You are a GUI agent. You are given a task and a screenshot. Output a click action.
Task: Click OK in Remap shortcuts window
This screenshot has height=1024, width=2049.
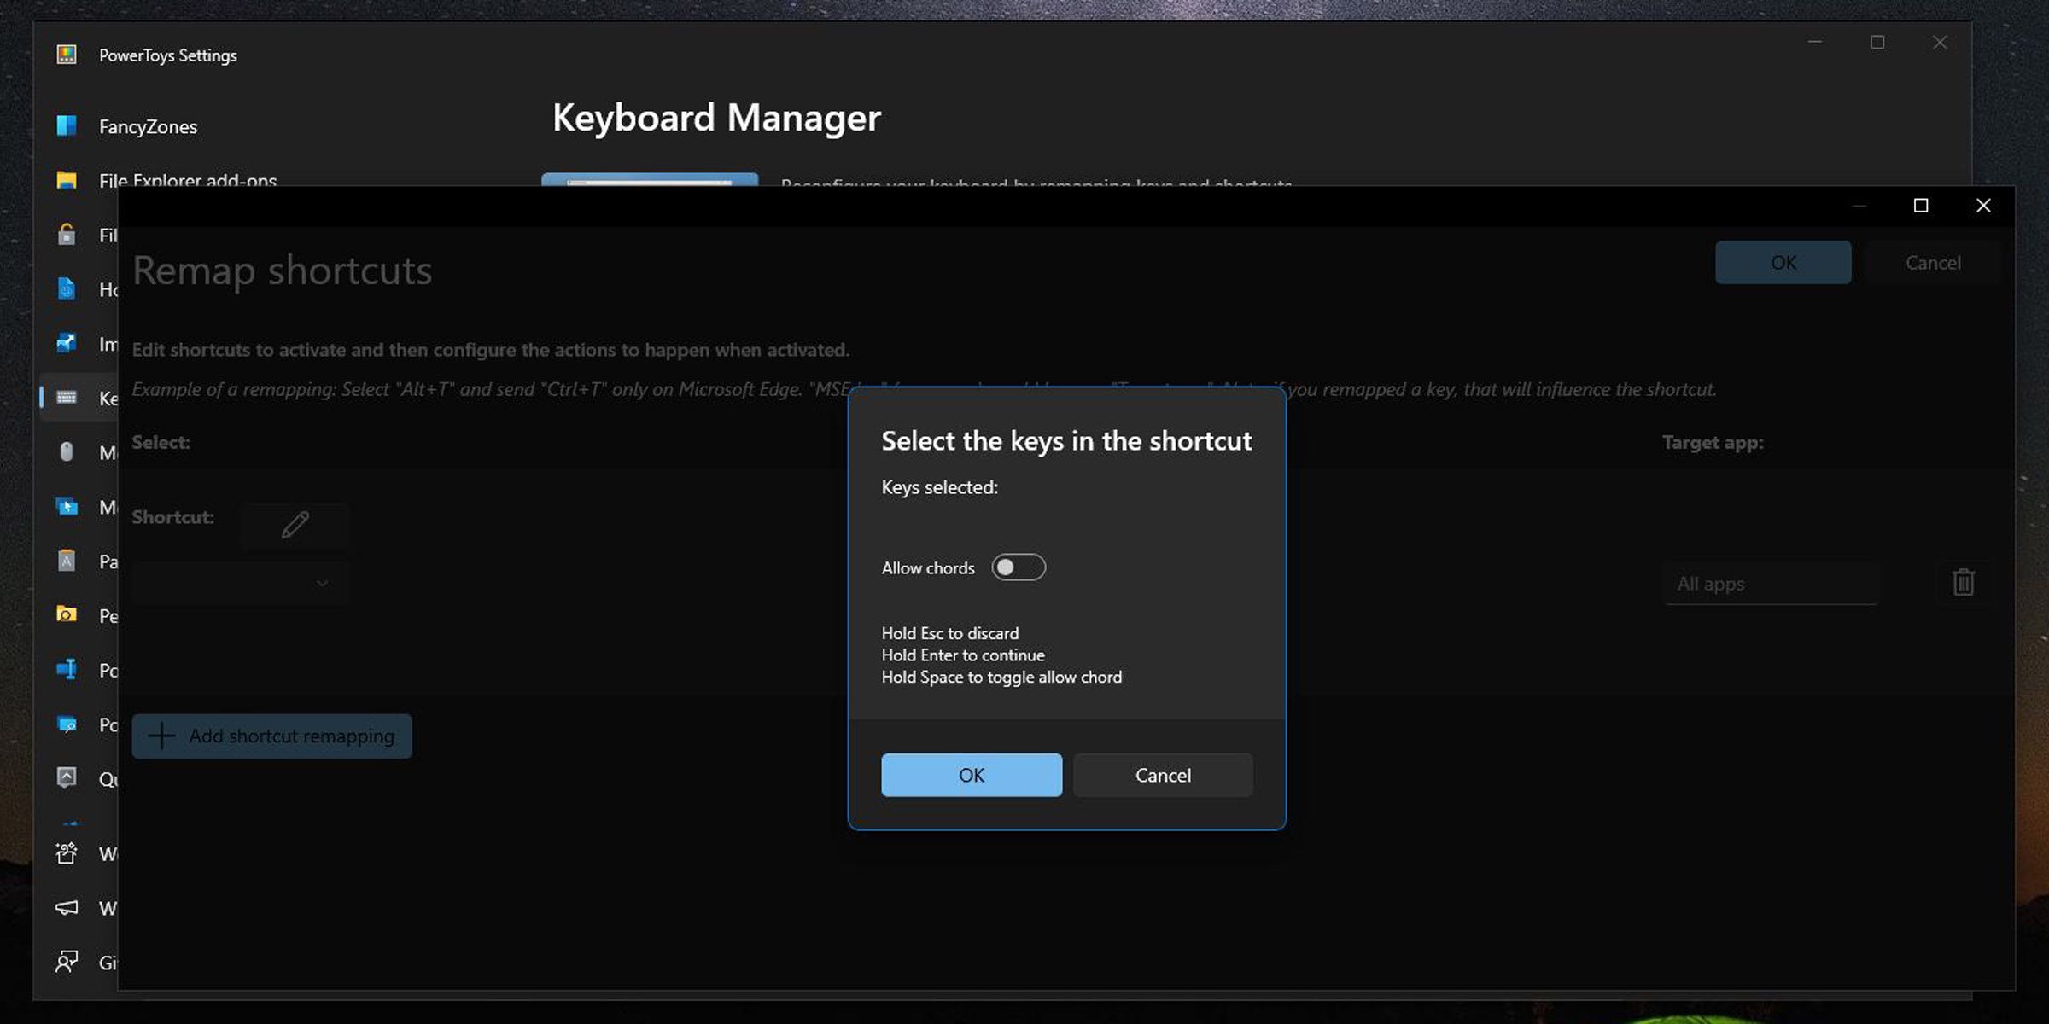[1783, 263]
